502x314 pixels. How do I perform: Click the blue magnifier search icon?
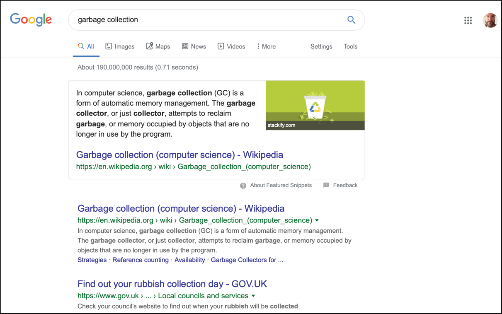coord(352,20)
